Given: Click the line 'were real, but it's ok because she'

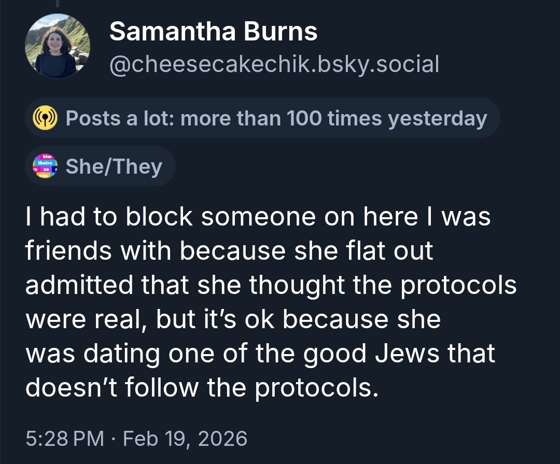Looking at the screenshot, I should coord(233,319).
